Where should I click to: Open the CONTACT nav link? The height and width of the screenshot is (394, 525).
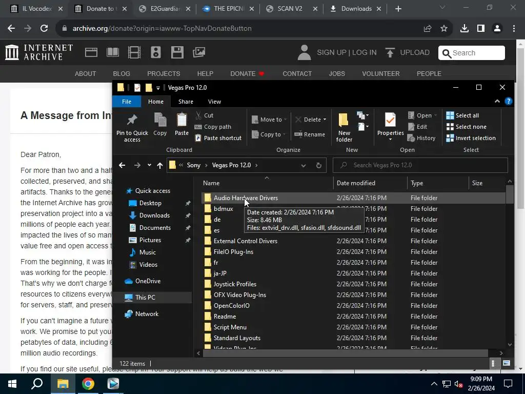[x=297, y=74]
